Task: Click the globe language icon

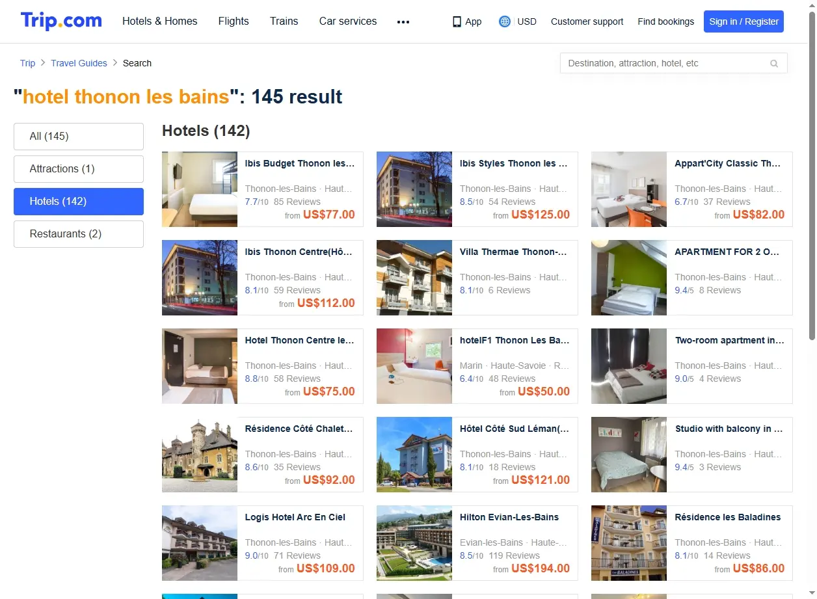Action: (504, 21)
